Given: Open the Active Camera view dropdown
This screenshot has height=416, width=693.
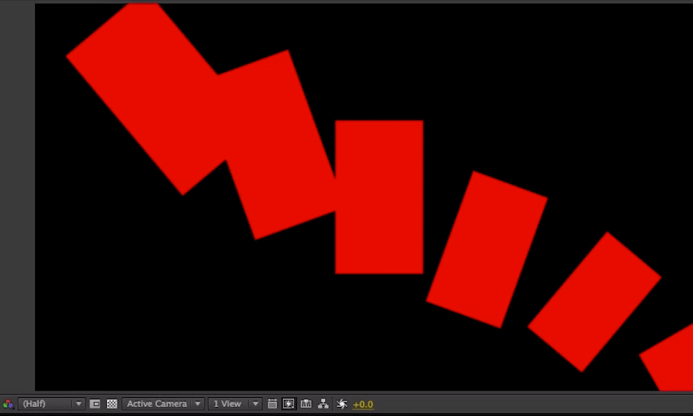Looking at the screenshot, I should [x=162, y=404].
